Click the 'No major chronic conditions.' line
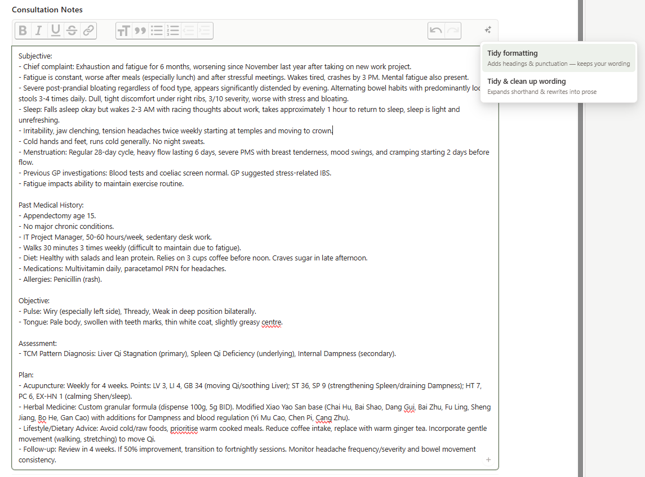645x477 pixels. (66, 226)
